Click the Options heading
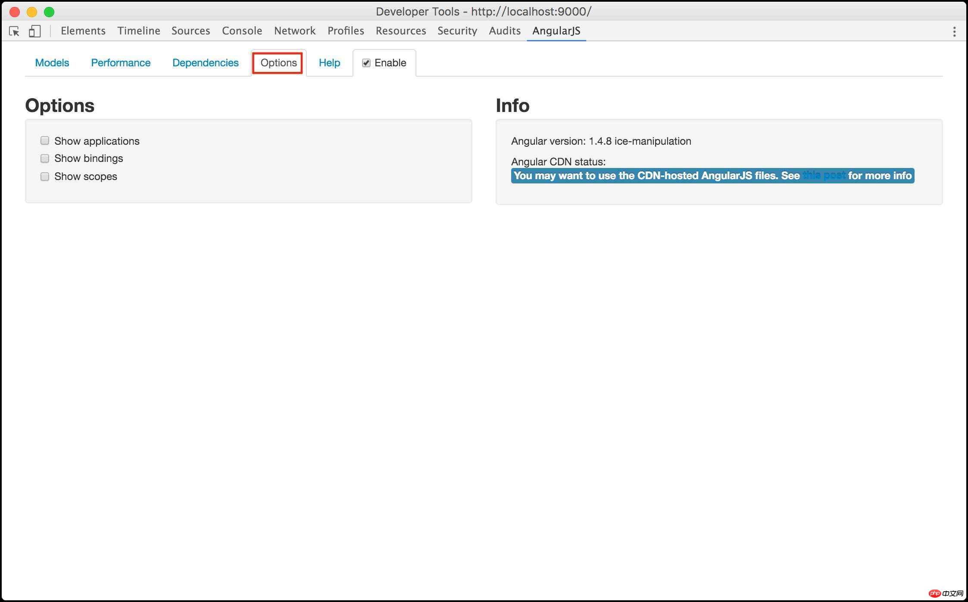The width and height of the screenshot is (968, 602). tap(60, 106)
